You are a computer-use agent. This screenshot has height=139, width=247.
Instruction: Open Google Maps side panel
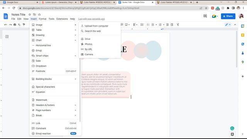click(x=243, y=62)
